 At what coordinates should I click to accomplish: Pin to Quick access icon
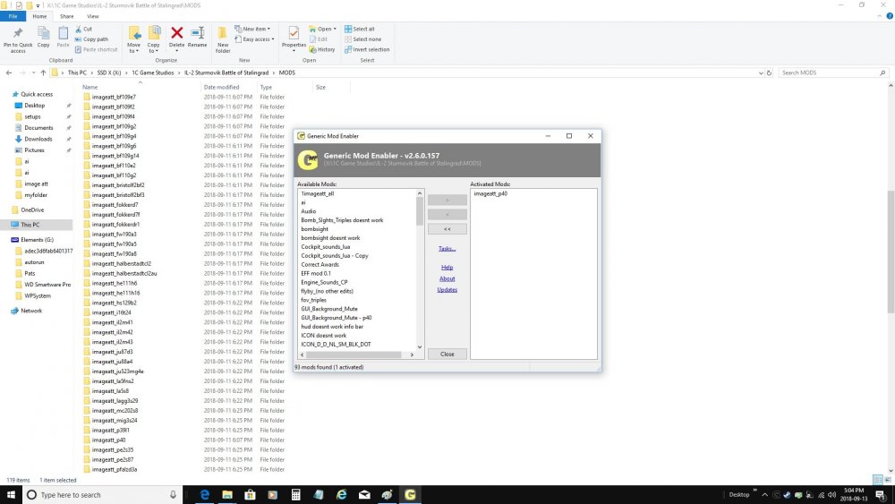(18, 38)
